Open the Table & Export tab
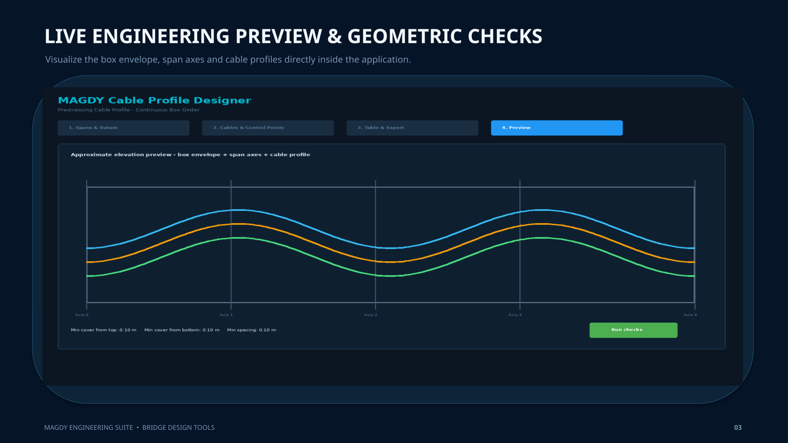 (412, 128)
